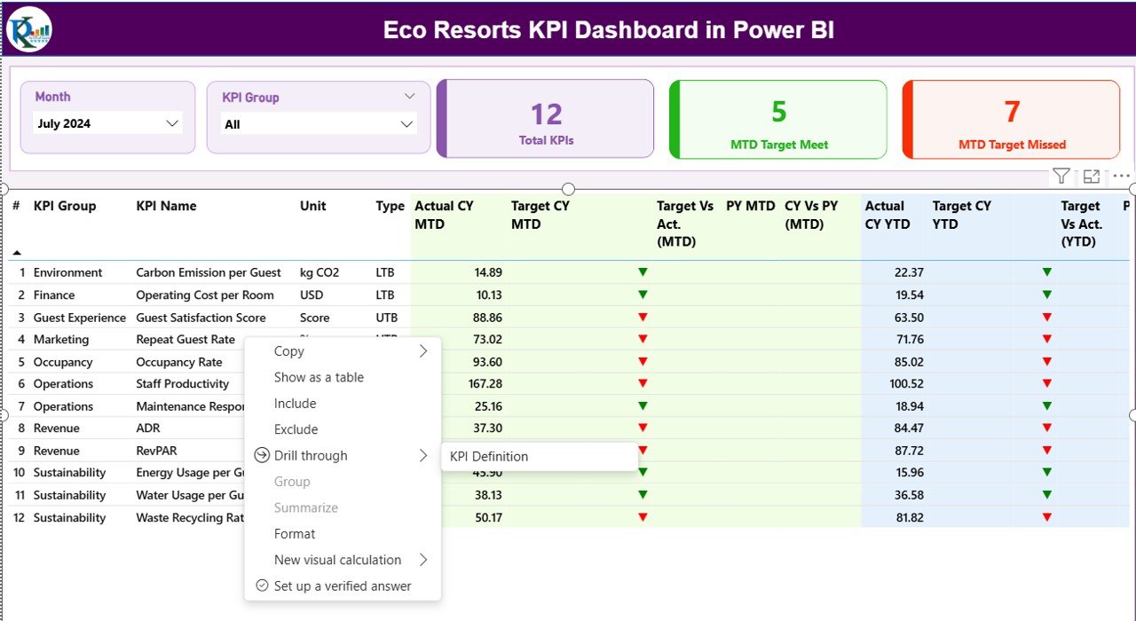Open the KPI Group dropdown showing All

pos(406,124)
